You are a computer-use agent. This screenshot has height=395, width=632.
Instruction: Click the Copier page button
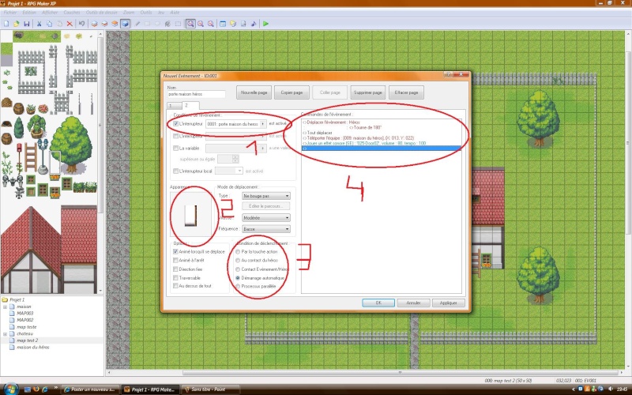(292, 92)
